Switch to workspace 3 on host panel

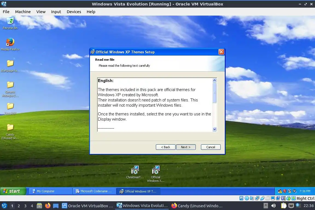tap(25, 206)
